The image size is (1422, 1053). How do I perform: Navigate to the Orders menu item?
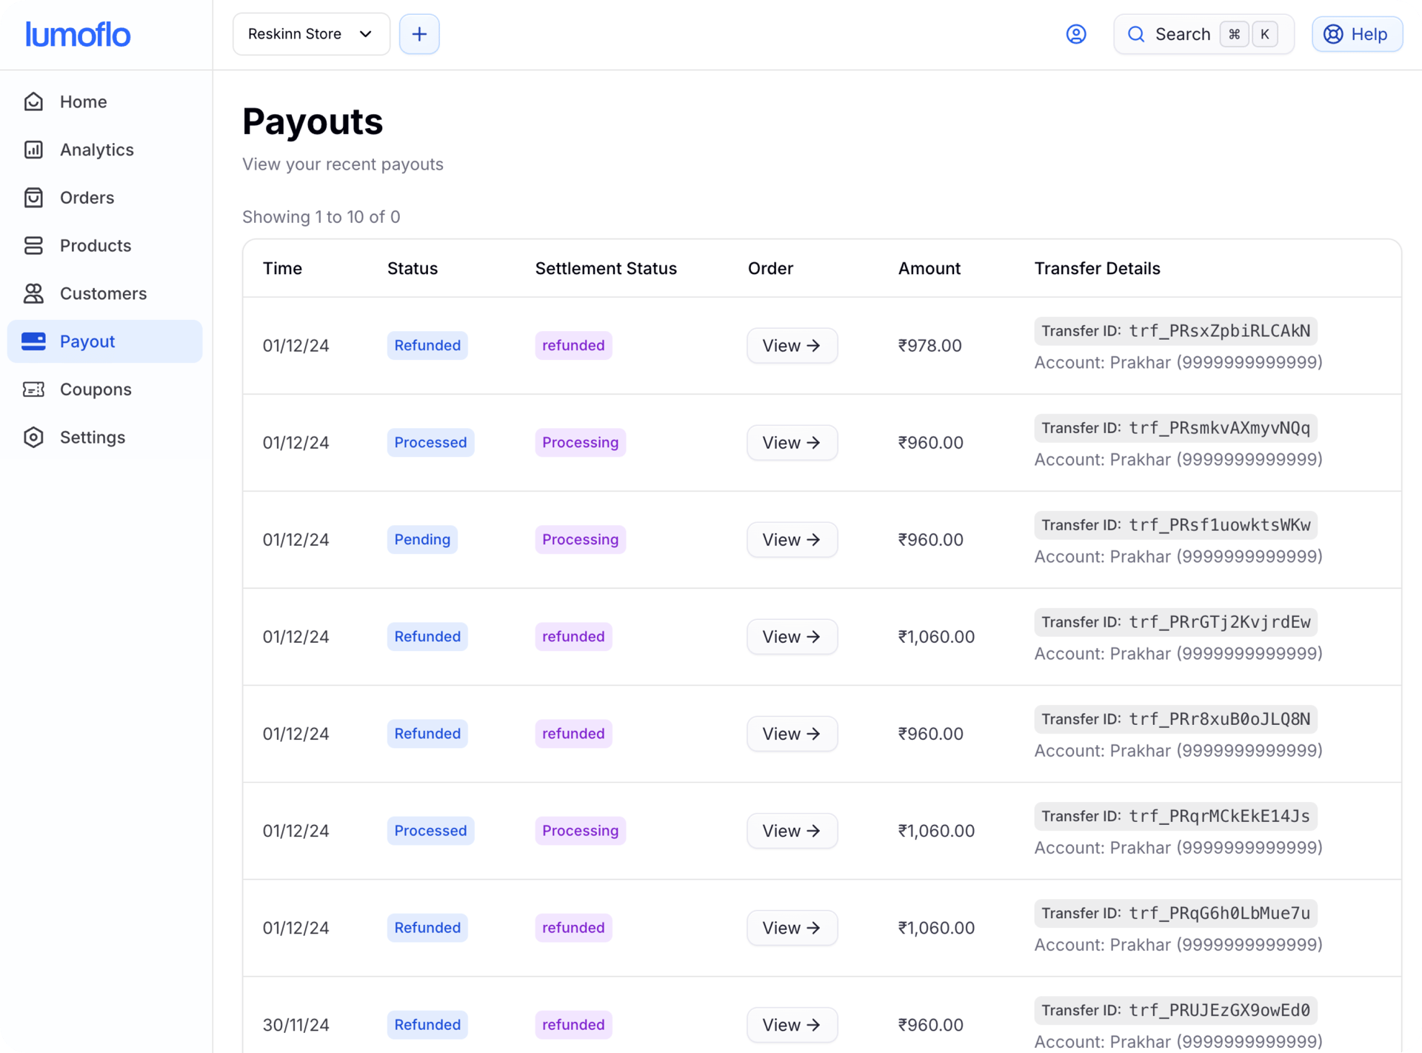point(87,198)
